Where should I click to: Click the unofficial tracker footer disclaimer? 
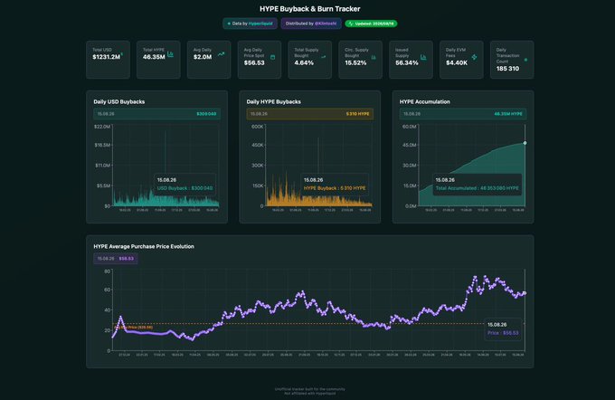tap(310, 391)
